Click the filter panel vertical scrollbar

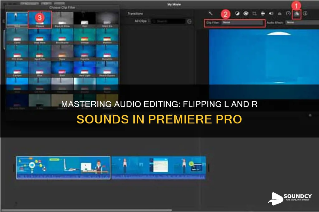pyautogui.click(x=4, y=40)
